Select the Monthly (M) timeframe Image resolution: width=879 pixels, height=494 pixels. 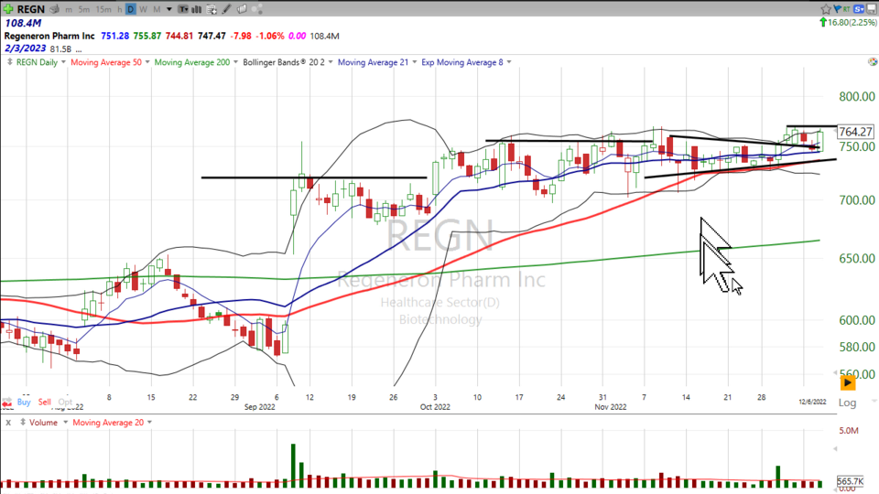(x=157, y=9)
